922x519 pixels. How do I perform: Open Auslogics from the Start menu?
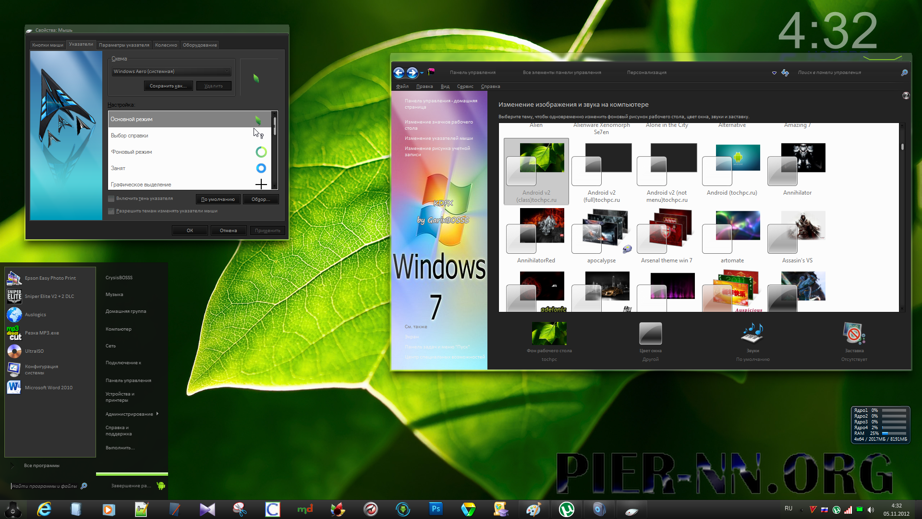(x=50, y=314)
